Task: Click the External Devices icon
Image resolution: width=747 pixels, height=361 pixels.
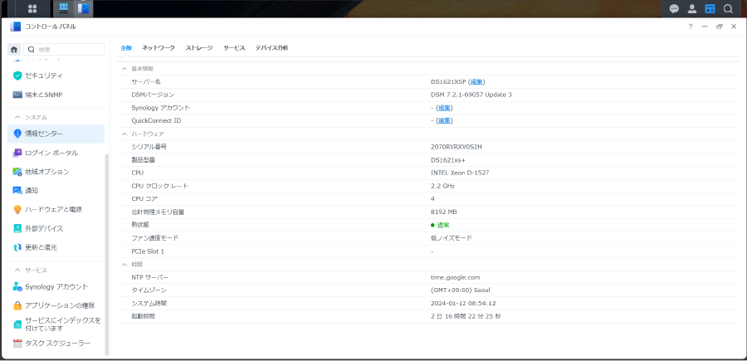Action: [x=17, y=228]
